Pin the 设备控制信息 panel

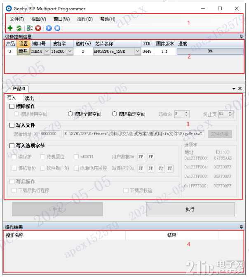[x=241, y=37]
